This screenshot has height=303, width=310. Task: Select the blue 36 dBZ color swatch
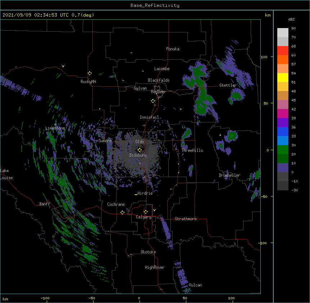pos(283,131)
